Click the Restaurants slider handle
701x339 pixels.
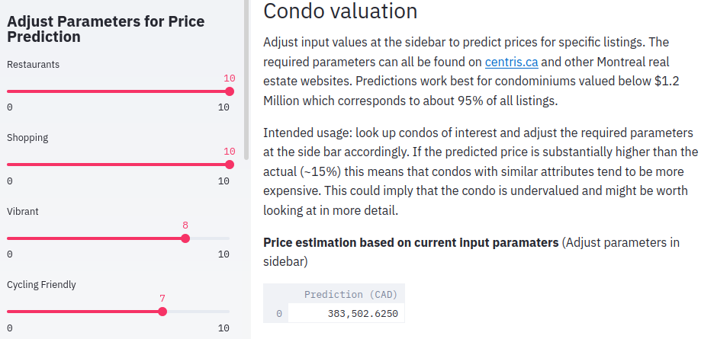[230, 91]
